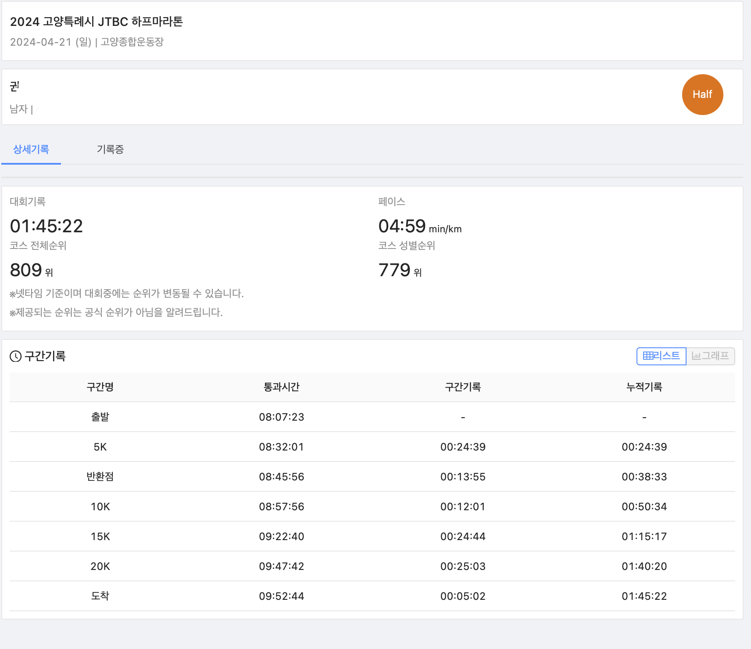Click 반환점 split time 00:13:55
751x649 pixels.
463,477
